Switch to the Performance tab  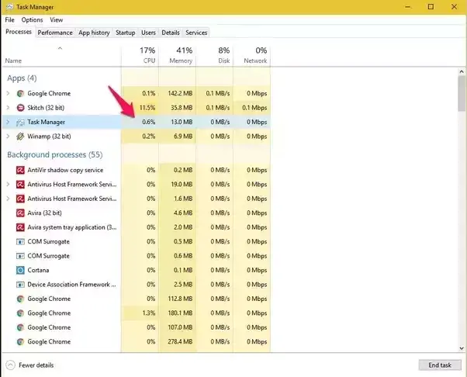coord(55,33)
